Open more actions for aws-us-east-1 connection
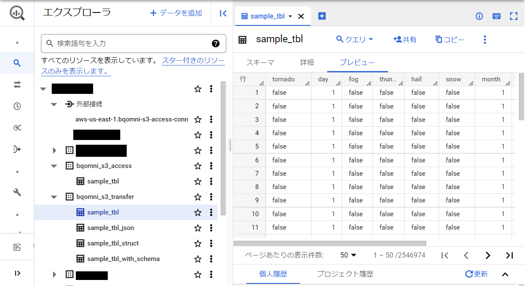Viewport: 525px width, 286px height. [211, 119]
